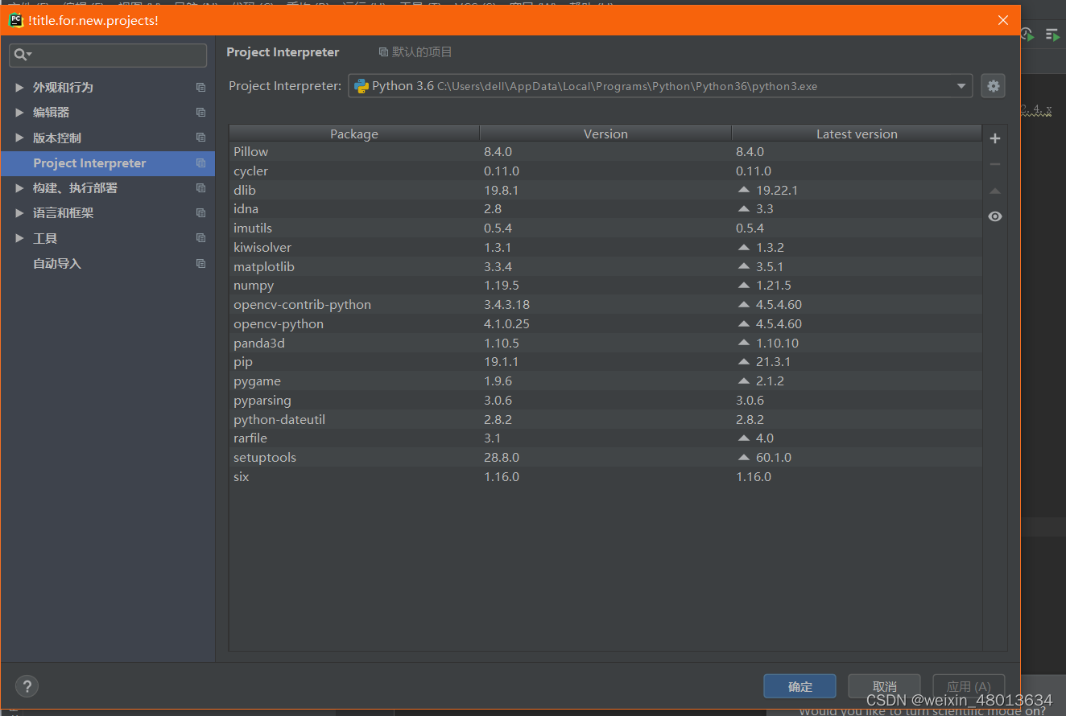Select the opencv-contrib-python package row
This screenshot has height=716, width=1066.
pos(605,304)
